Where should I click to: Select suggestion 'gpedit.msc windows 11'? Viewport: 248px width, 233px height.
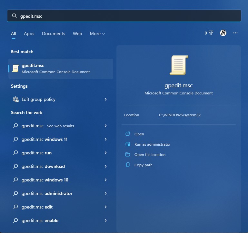[x=61, y=139]
